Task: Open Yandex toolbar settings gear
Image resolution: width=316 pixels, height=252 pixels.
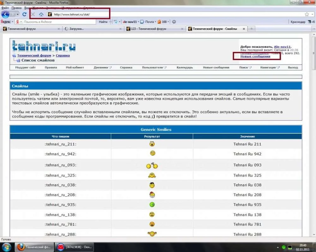Action: (174, 22)
